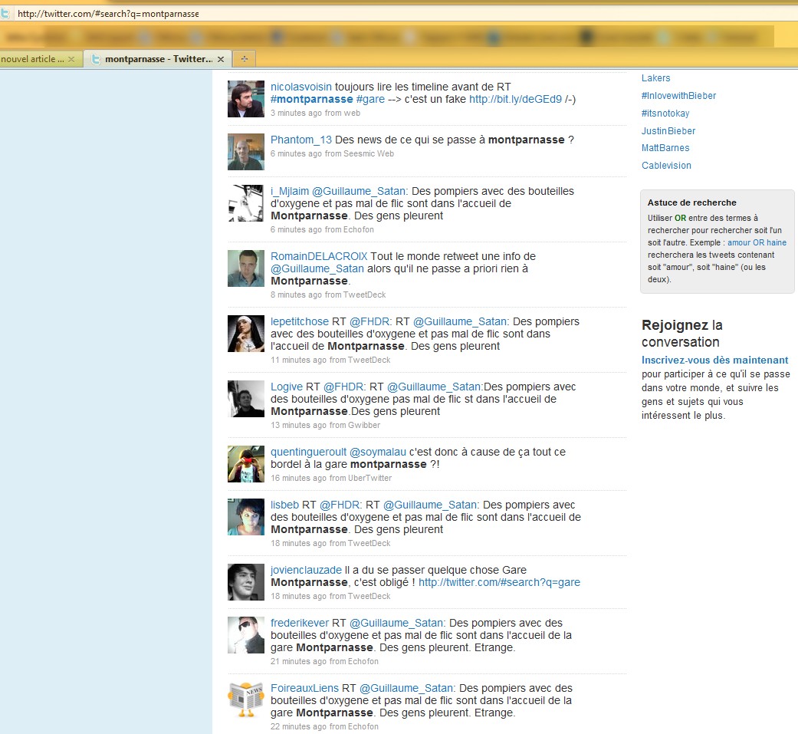
Task: Visit the Phantom_13 username link
Action: [300, 140]
